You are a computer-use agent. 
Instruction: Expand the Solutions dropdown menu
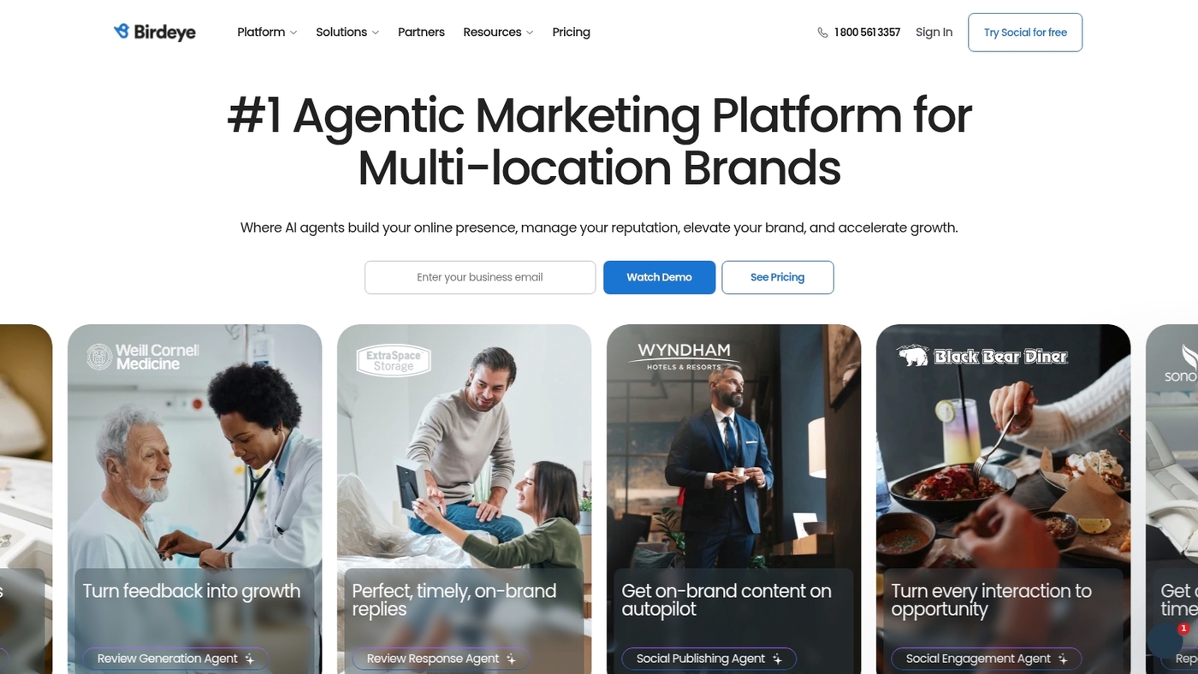tap(347, 33)
